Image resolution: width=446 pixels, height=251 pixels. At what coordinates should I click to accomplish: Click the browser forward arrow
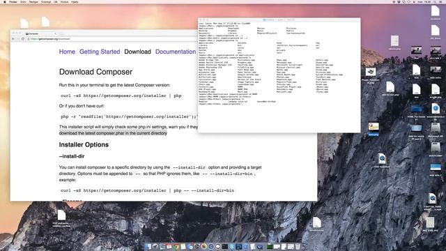click(18, 39)
